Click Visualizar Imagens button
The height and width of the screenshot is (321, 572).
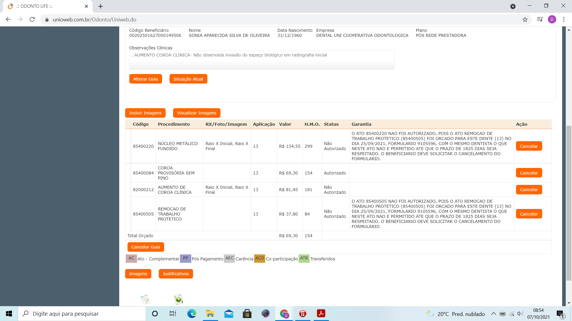coord(197,113)
